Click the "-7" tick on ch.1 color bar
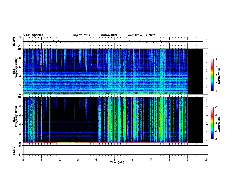The image size is (232, 179). point(216,91)
